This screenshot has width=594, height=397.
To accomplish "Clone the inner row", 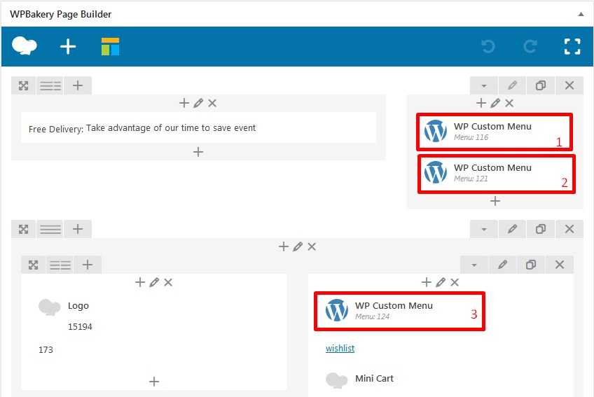I will coord(531,265).
